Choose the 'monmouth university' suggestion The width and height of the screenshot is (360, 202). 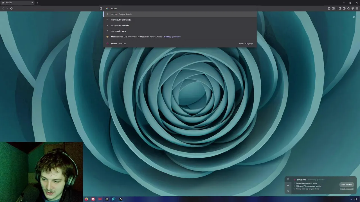coord(180,20)
